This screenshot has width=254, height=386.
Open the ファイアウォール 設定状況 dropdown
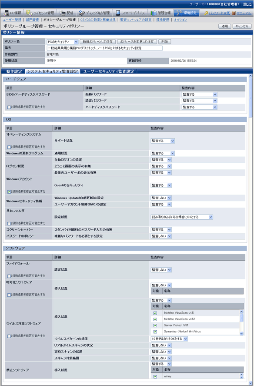(161, 270)
